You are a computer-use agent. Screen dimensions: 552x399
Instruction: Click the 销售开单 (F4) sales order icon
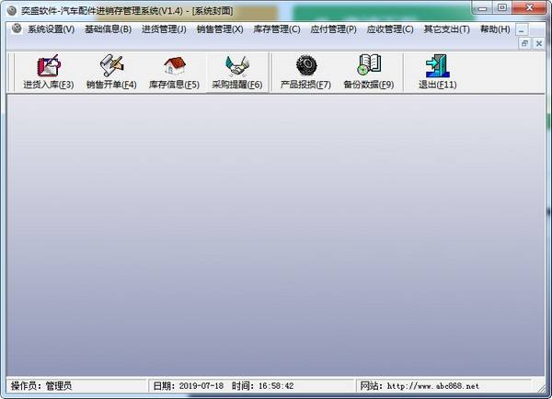[111, 73]
